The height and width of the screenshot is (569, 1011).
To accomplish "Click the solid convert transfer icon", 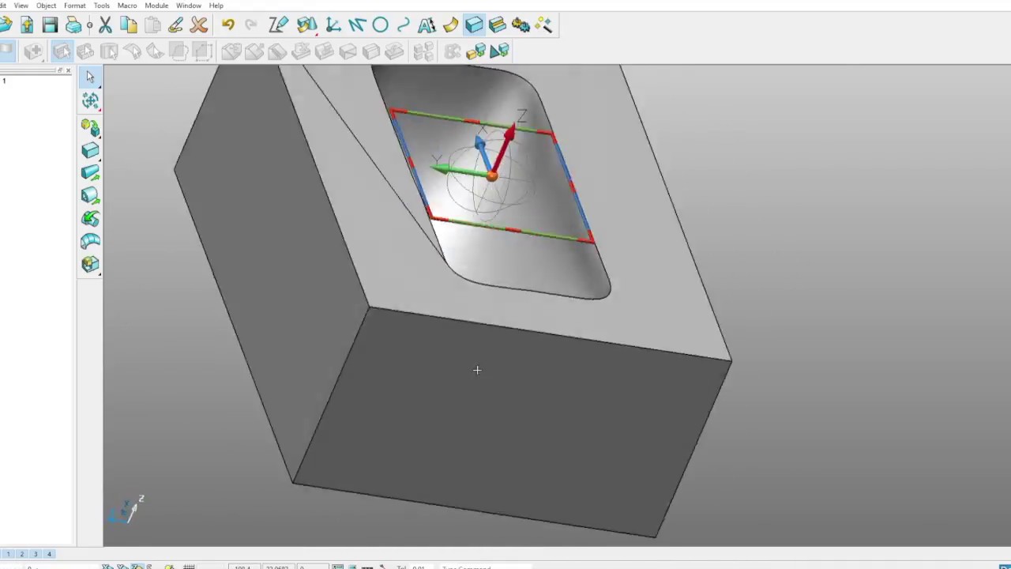I will [90, 127].
